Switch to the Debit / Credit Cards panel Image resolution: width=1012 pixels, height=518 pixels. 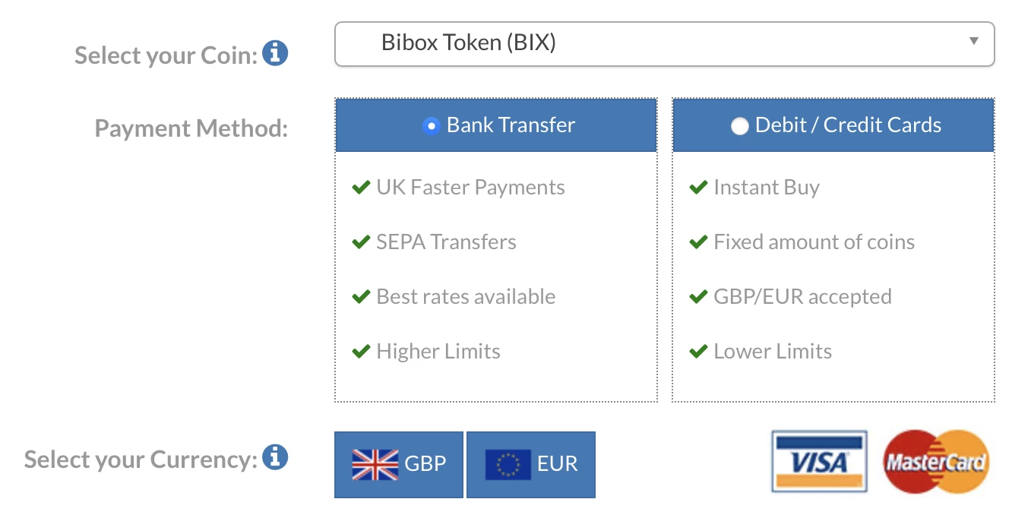point(833,125)
